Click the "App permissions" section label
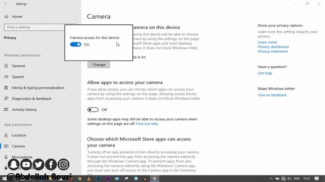325x182 pixels. pos(18,124)
